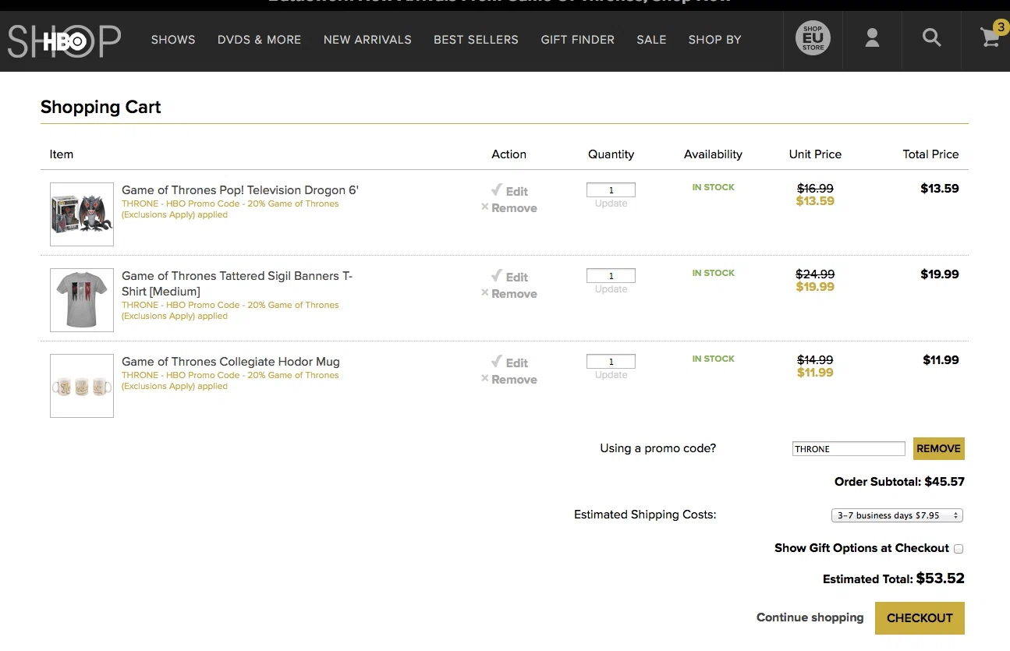The height and width of the screenshot is (651, 1010).
Task: Click Update under T-Shirt quantity
Action: click(611, 289)
